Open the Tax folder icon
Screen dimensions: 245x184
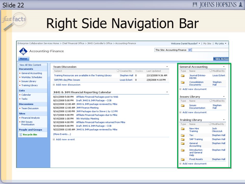[183, 135]
